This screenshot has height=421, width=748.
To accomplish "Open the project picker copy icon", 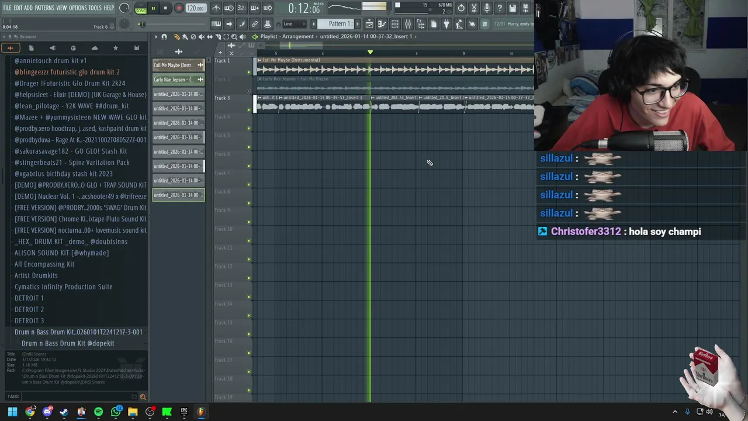I will click(x=434, y=24).
